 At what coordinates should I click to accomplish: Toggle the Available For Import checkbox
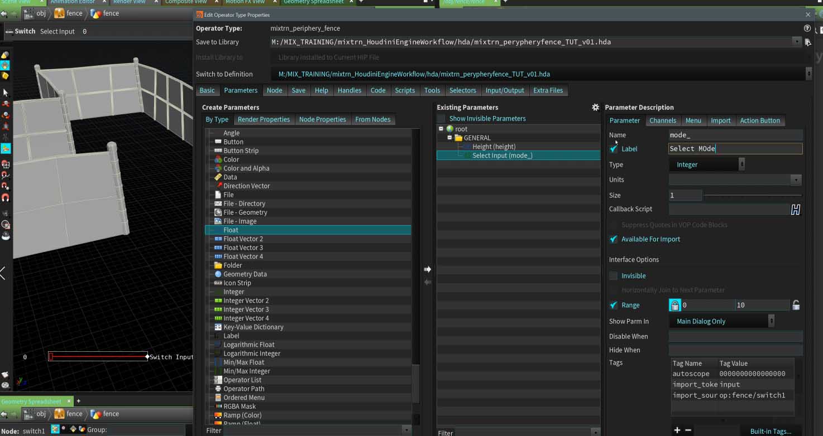click(x=614, y=239)
